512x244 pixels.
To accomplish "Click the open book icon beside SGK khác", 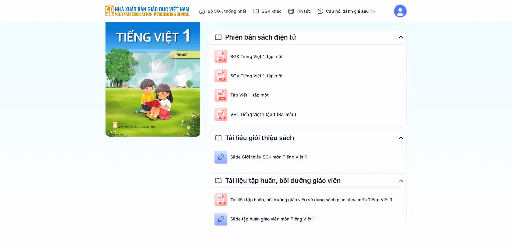I will [x=256, y=11].
